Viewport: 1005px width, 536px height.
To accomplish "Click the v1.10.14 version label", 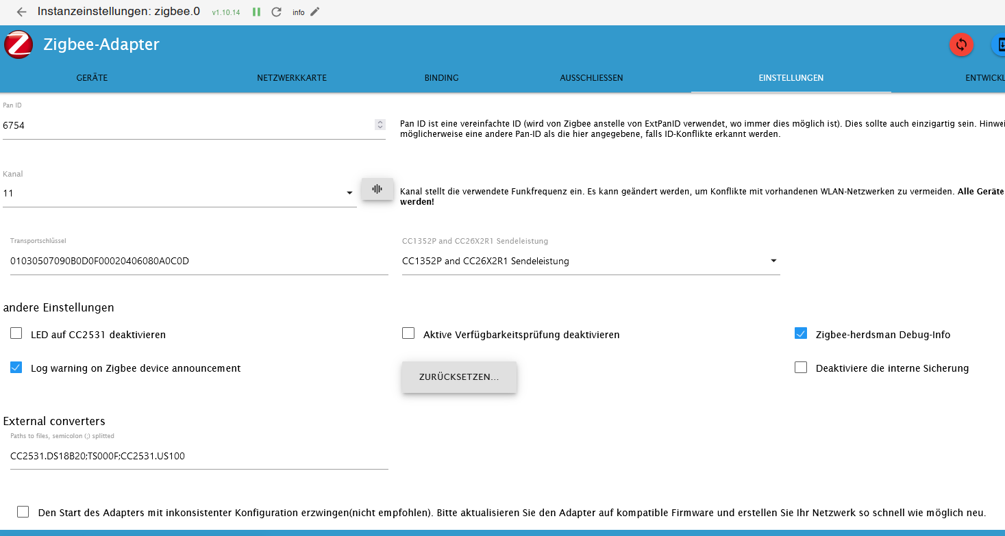I will pyautogui.click(x=226, y=12).
